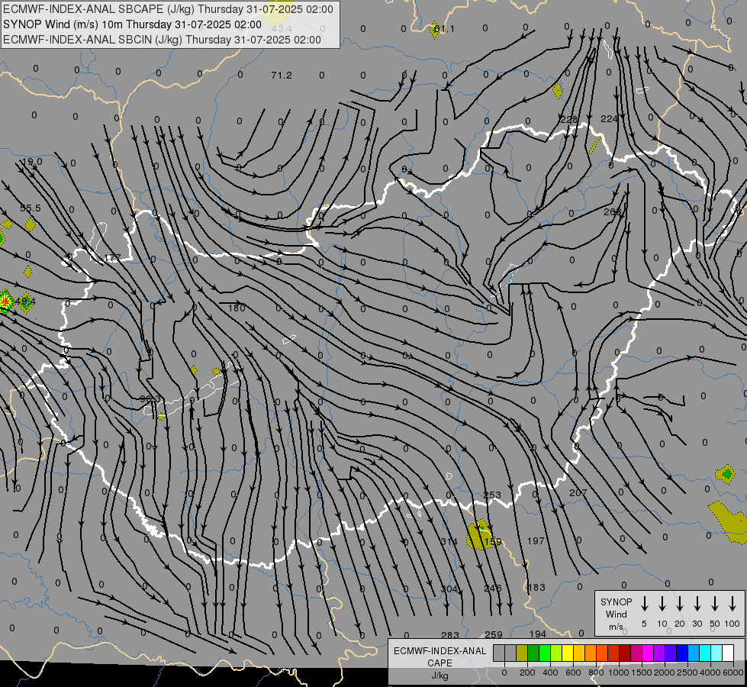Viewport: 747px width, 687px height.
Task: Pick the yellow CAPE legend swatch
Action: (x=568, y=653)
